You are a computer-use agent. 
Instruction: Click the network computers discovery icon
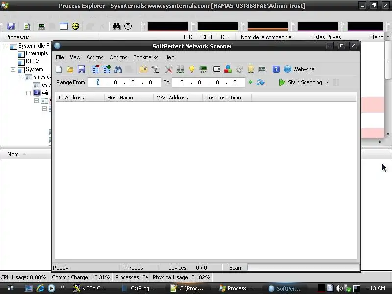click(180, 69)
